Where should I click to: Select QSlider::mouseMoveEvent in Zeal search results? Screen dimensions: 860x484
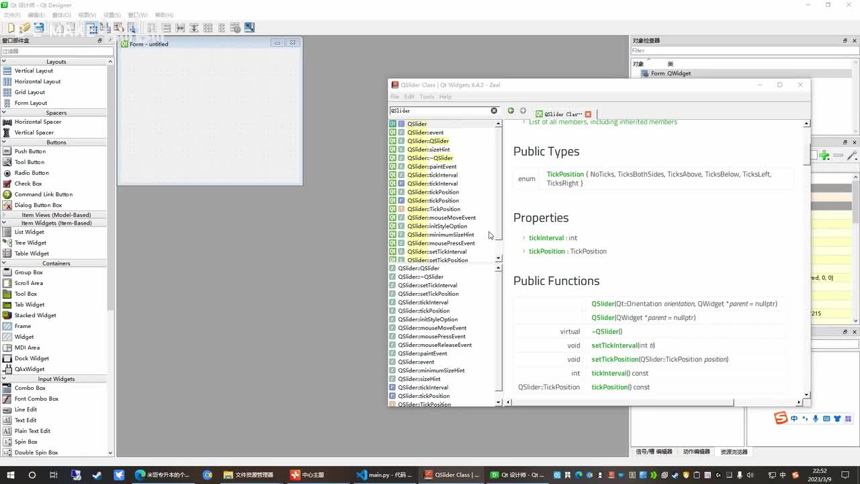pos(441,218)
